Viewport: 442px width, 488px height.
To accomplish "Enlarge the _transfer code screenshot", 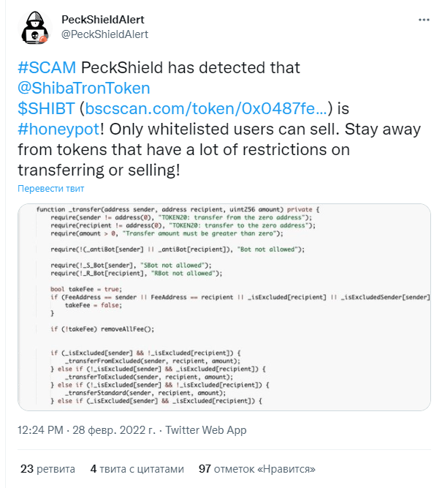I will point(224,307).
